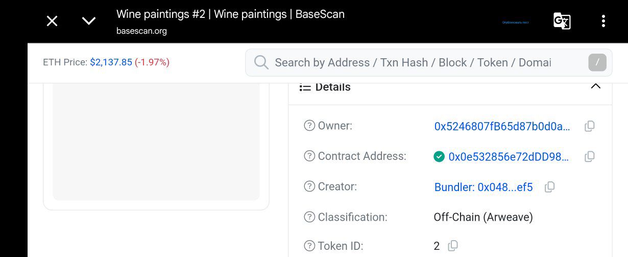Click the search magnifier icon
Image resolution: width=628 pixels, height=257 pixels.
(x=261, y=62)
